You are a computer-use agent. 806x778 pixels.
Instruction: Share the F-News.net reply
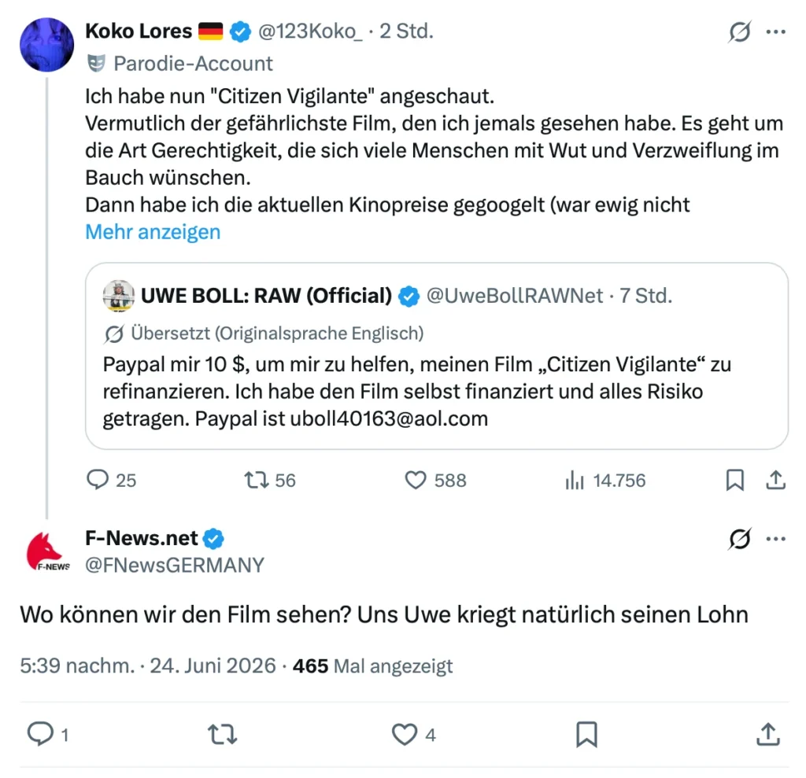(768, 734)
